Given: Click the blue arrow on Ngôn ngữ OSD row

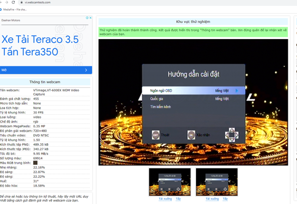Looking at the screenshot, I should pos(237,91).
